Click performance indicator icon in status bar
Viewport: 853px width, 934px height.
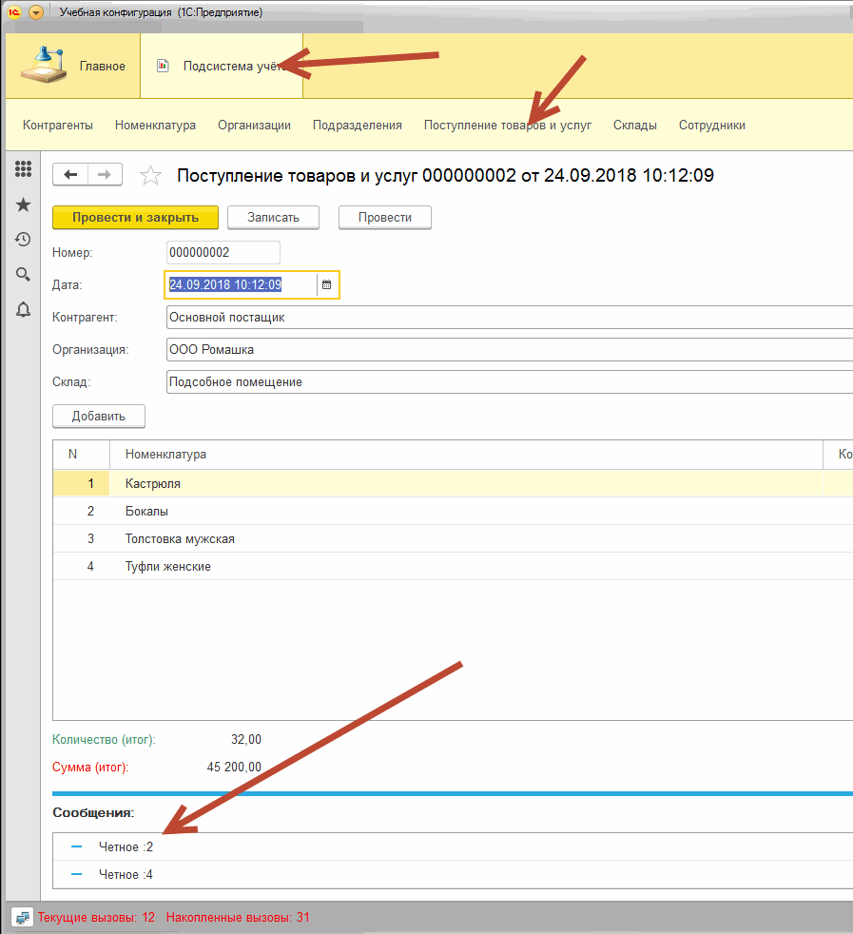[21, 918]
